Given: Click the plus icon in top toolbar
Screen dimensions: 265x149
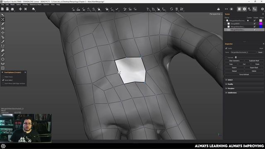Looking at the screenshot, I should pyautogui.click(x=20, y=9).
